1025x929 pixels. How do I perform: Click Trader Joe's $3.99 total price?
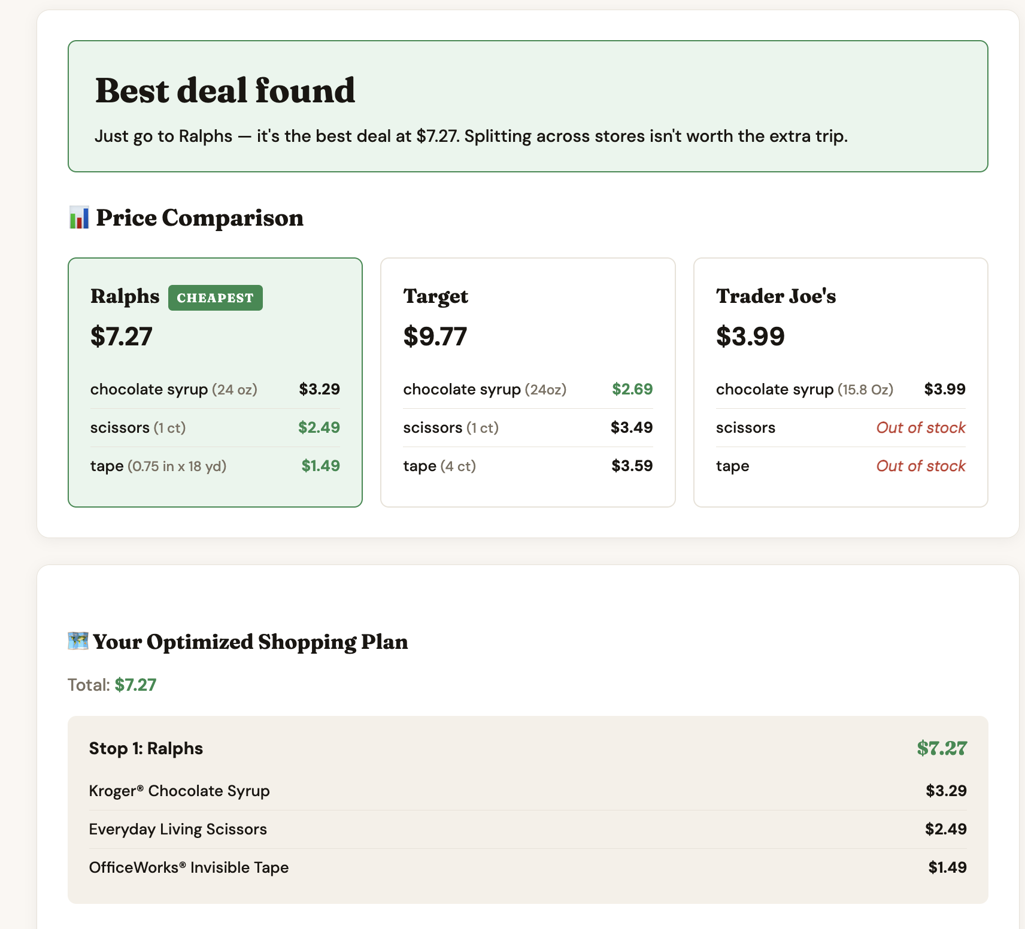750,336
